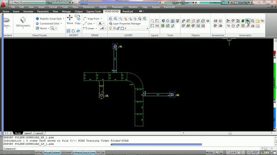Screen dimensions: 277x155
Task: Expand the Constrained Orbit dropdown arrow
Action: tap(61, 24)
